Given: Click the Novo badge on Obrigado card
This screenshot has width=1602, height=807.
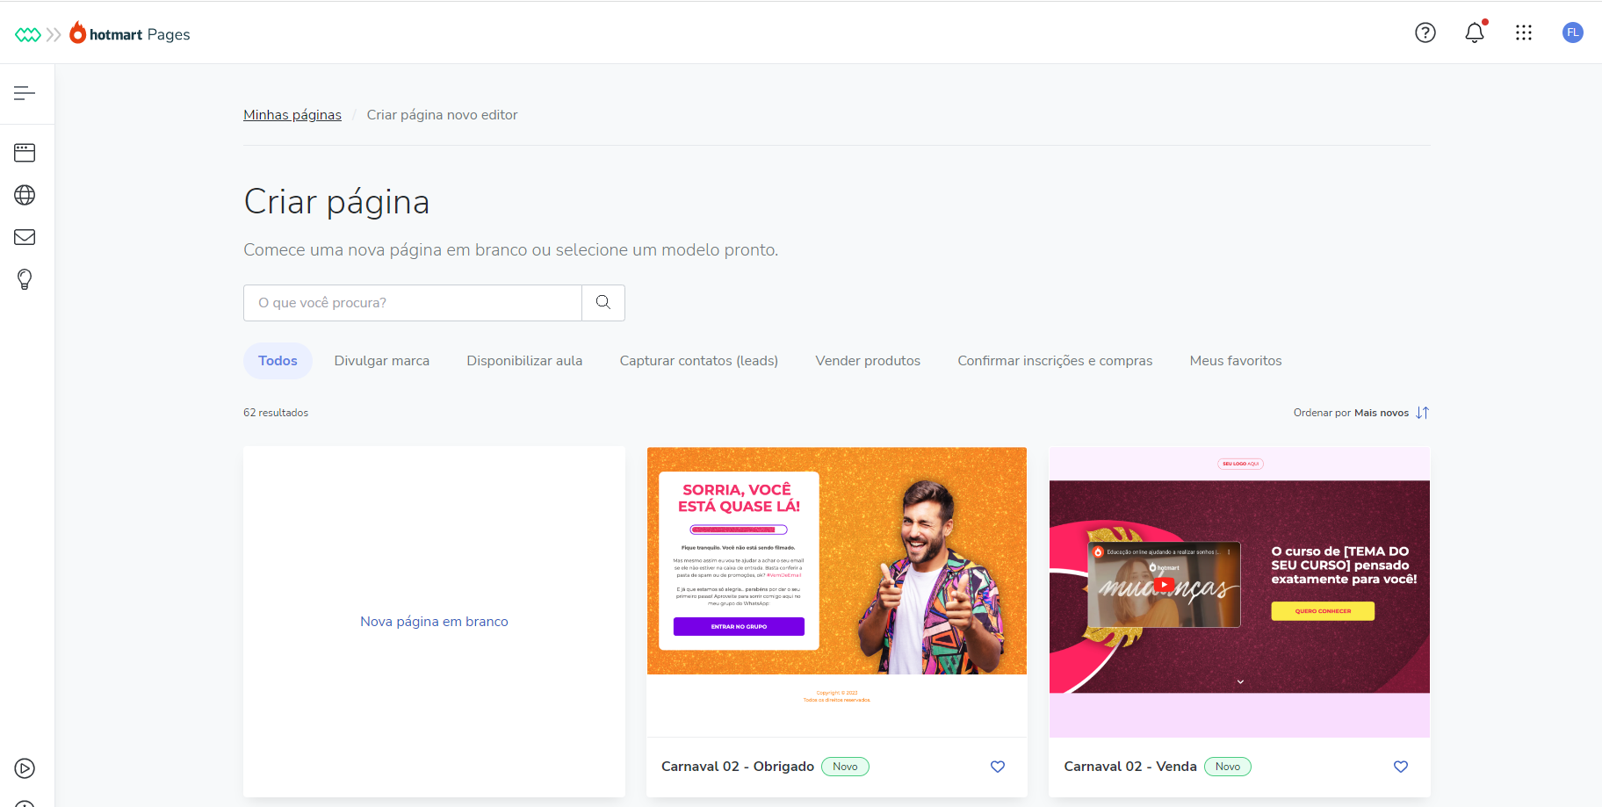Looking at the screenshot, I should (x=845, y=767).
